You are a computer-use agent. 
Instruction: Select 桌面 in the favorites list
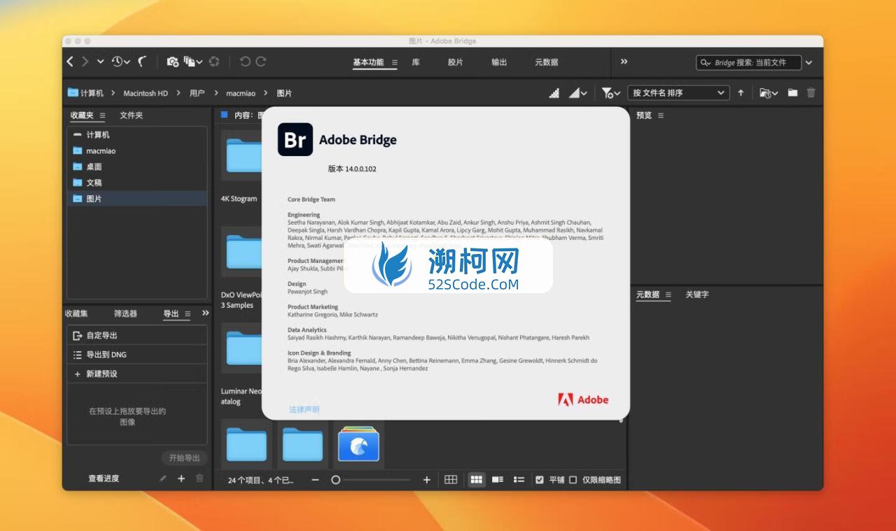[x=137, y=167]
